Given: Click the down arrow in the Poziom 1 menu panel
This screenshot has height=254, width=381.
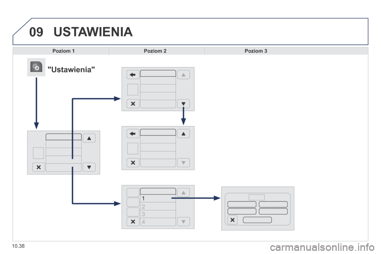Looking at the screenshot, I should [89, 167].
